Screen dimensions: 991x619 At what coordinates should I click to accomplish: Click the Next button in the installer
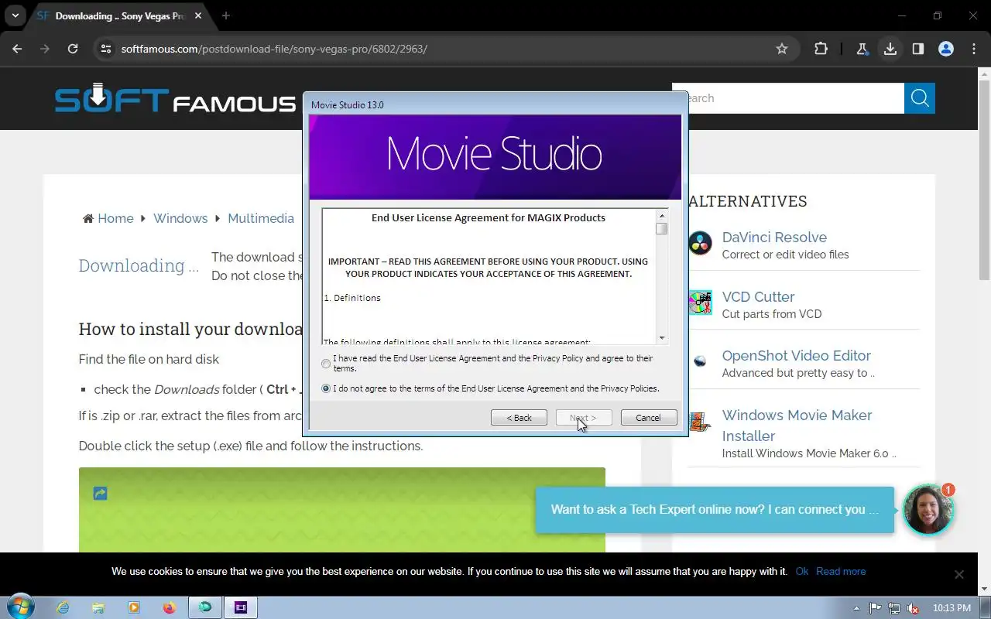(584, 418)
